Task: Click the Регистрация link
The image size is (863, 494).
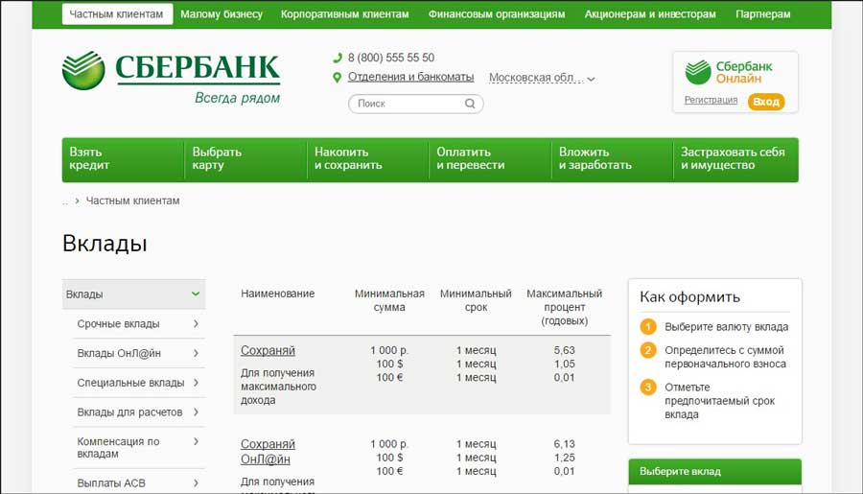Action: click(711, 101)
